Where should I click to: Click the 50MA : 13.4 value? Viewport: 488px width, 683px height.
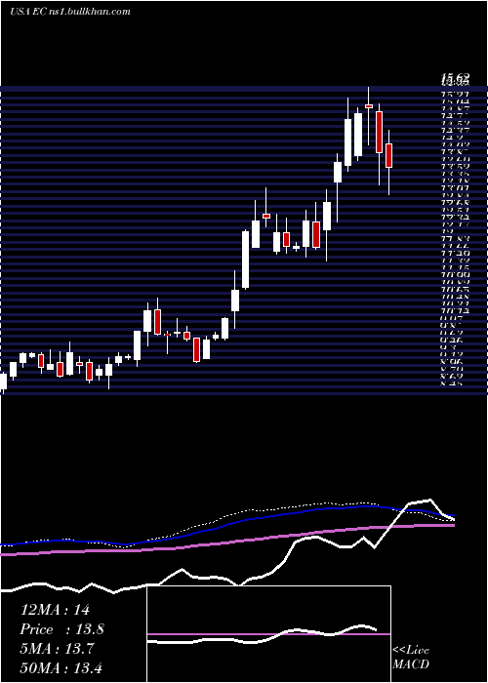[x=61, y=667]
